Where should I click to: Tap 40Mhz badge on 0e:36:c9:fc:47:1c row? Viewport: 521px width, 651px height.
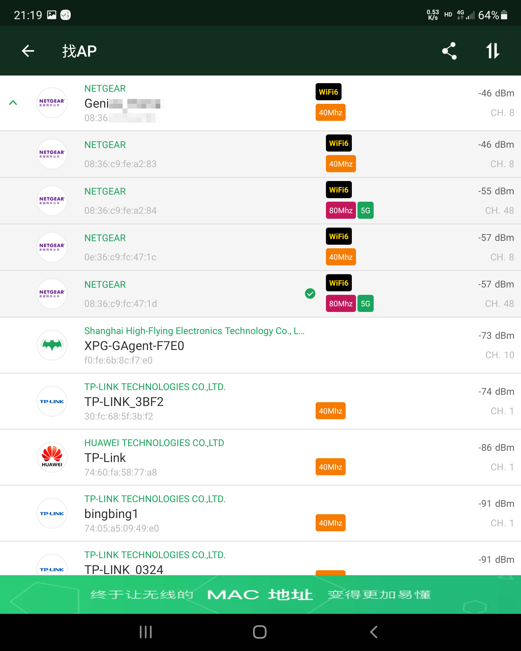[341, 257]
